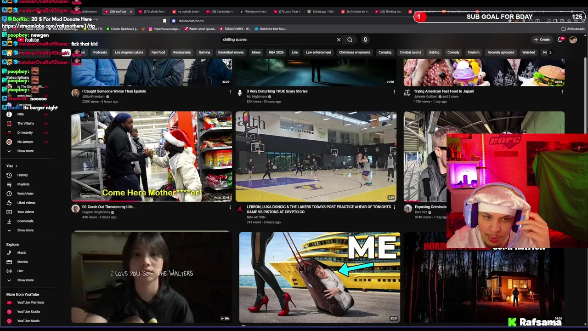Expand Show more below Live
Image resolution: width=588 pixels, height=331 pixels.
coord(25,280)
